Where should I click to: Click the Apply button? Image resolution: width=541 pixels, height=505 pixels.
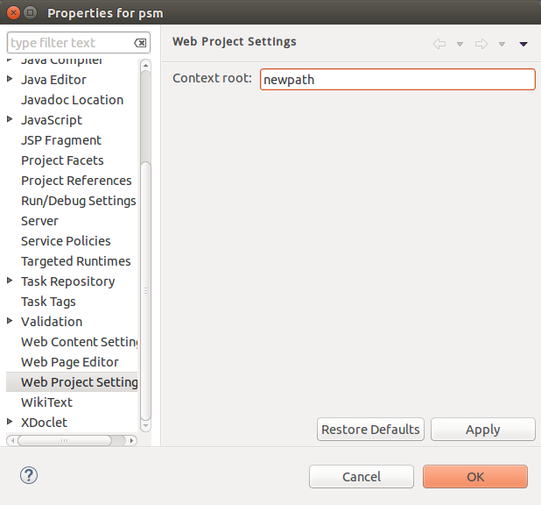click(x=482, y=430)
